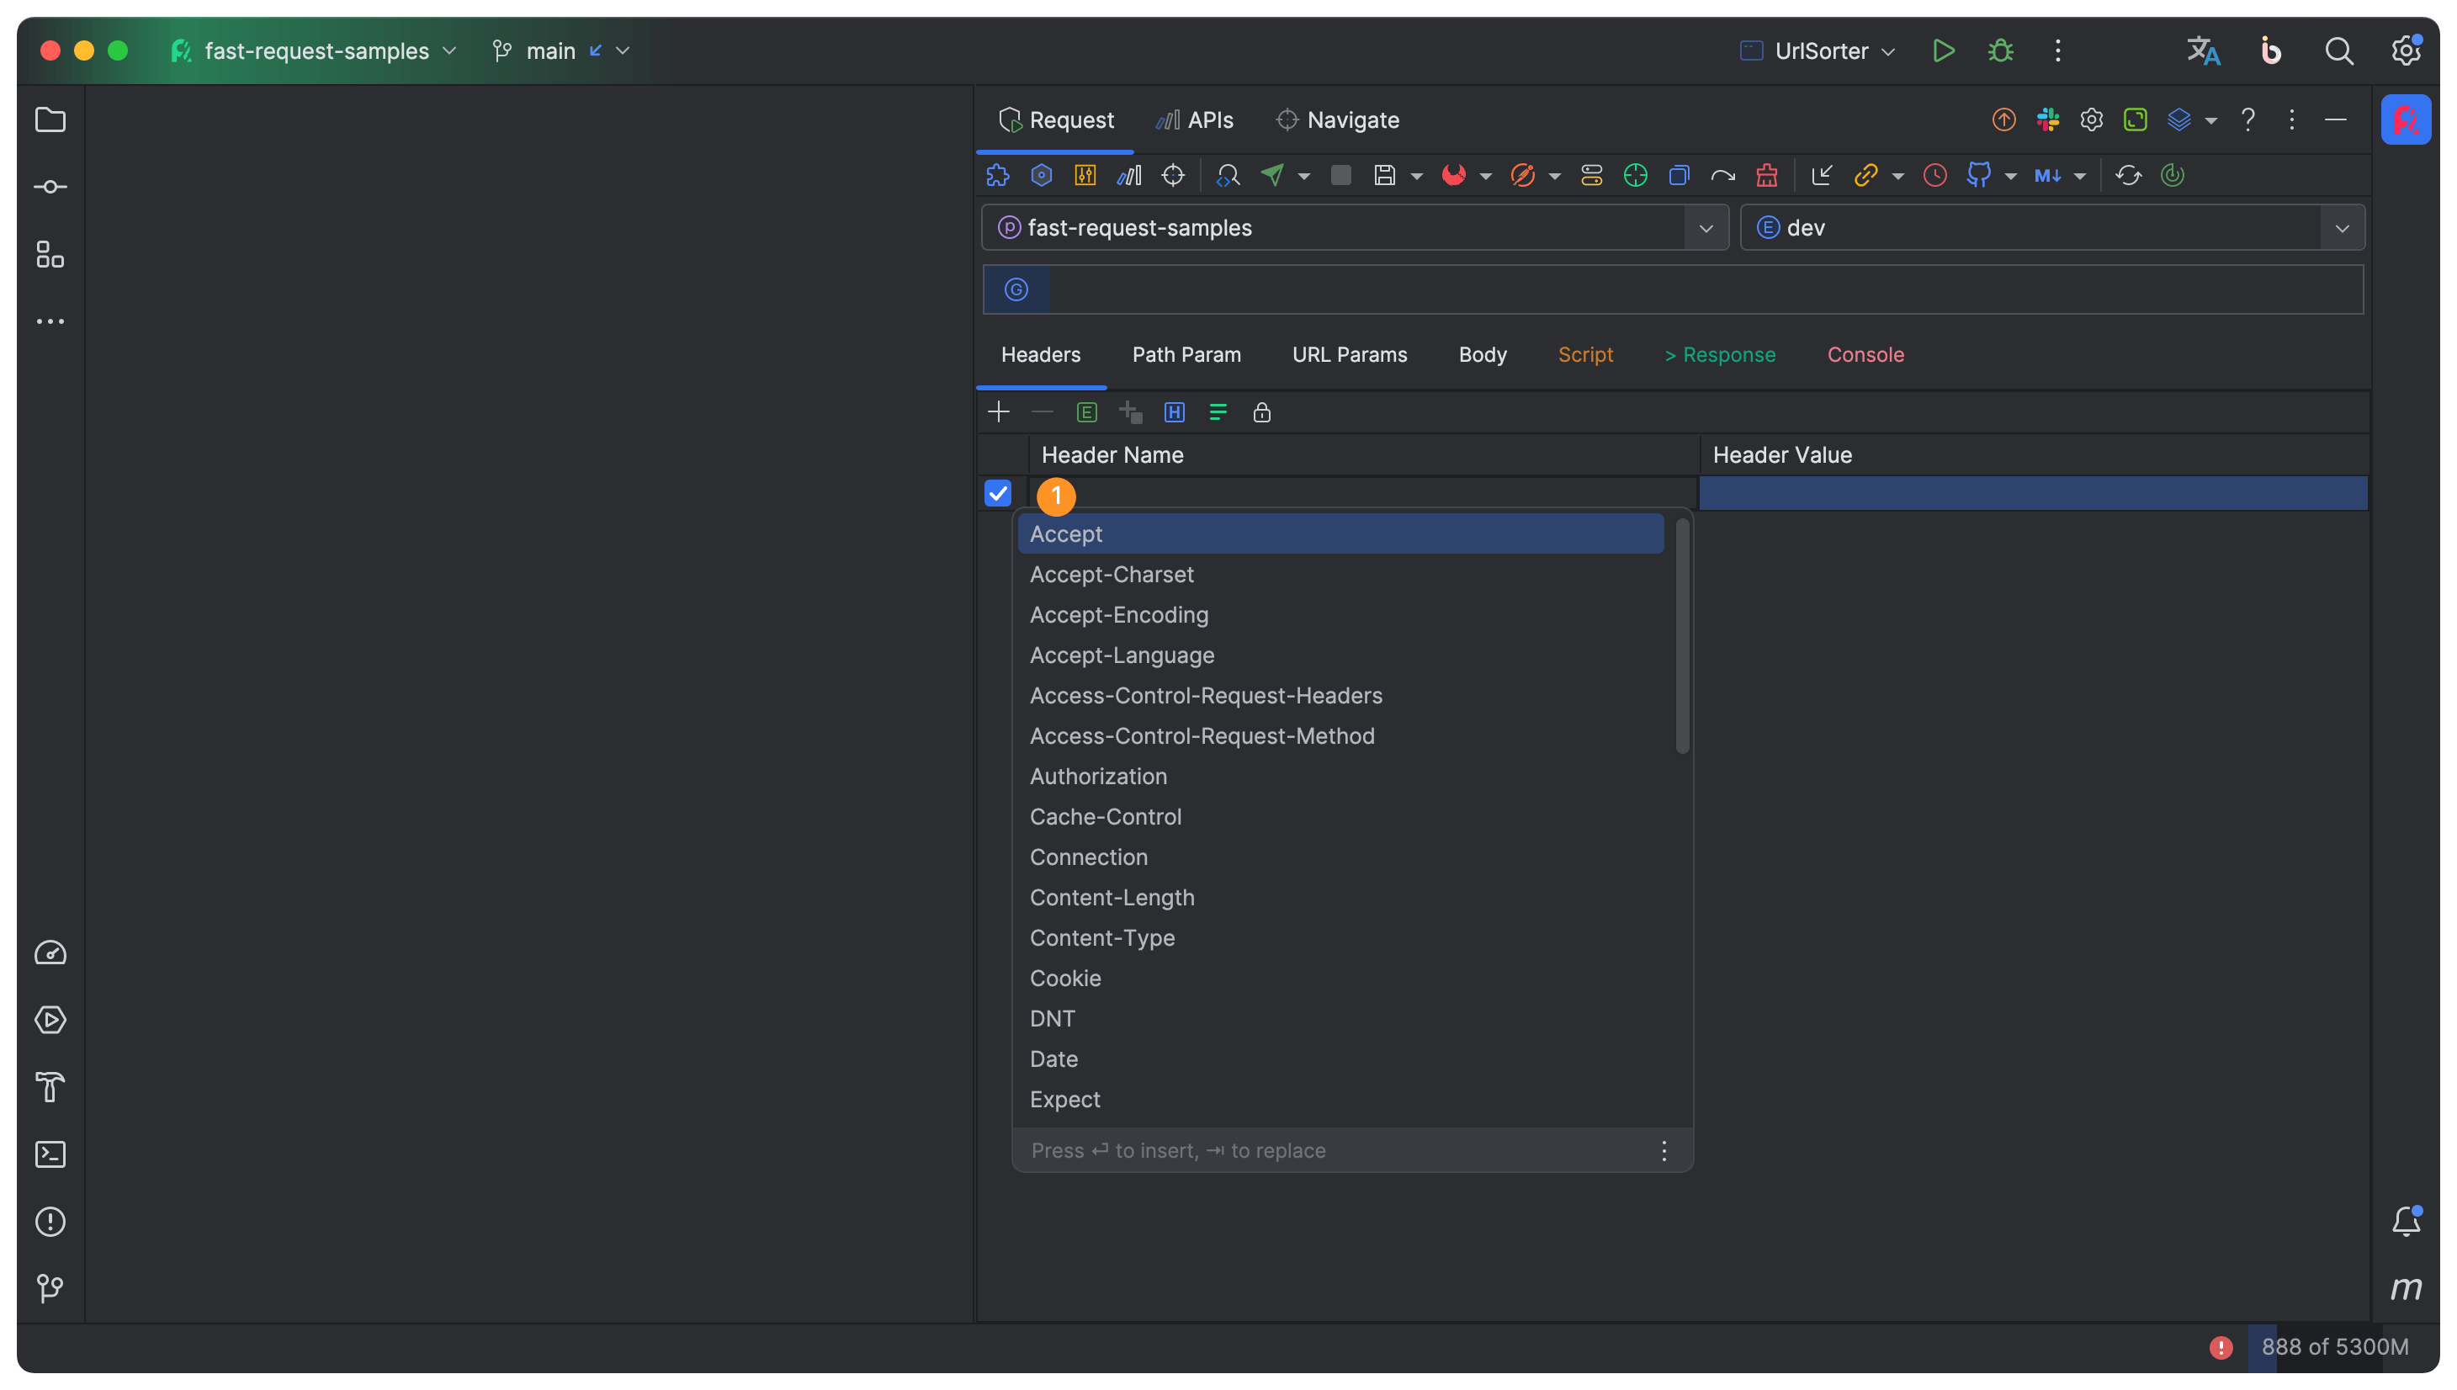Viewport: 2457px width, 1390px height.
Task: Expand the fast-request-samples project dropdown
Action: (x=1706, y=228)
